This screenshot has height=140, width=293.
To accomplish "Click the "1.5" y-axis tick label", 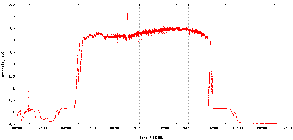I will [x=12, y=100].
